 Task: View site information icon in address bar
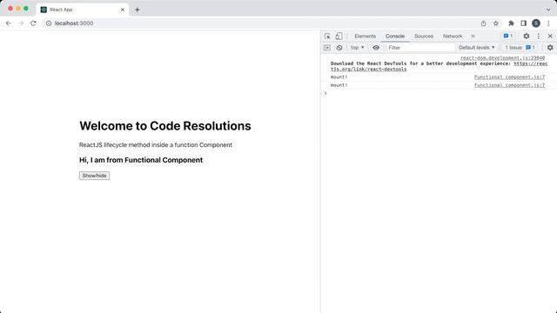click(49, 23)
